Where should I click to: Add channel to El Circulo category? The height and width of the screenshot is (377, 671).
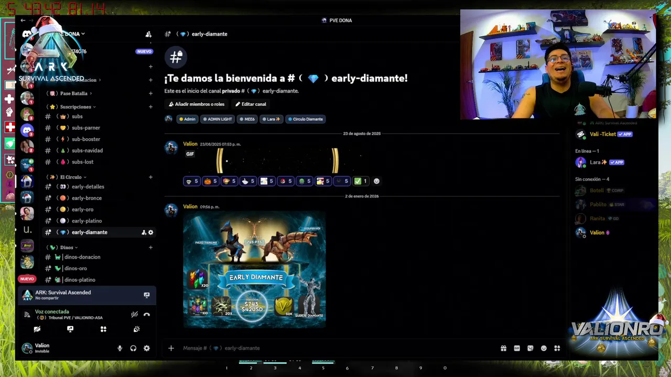click(x=151, y=177)
